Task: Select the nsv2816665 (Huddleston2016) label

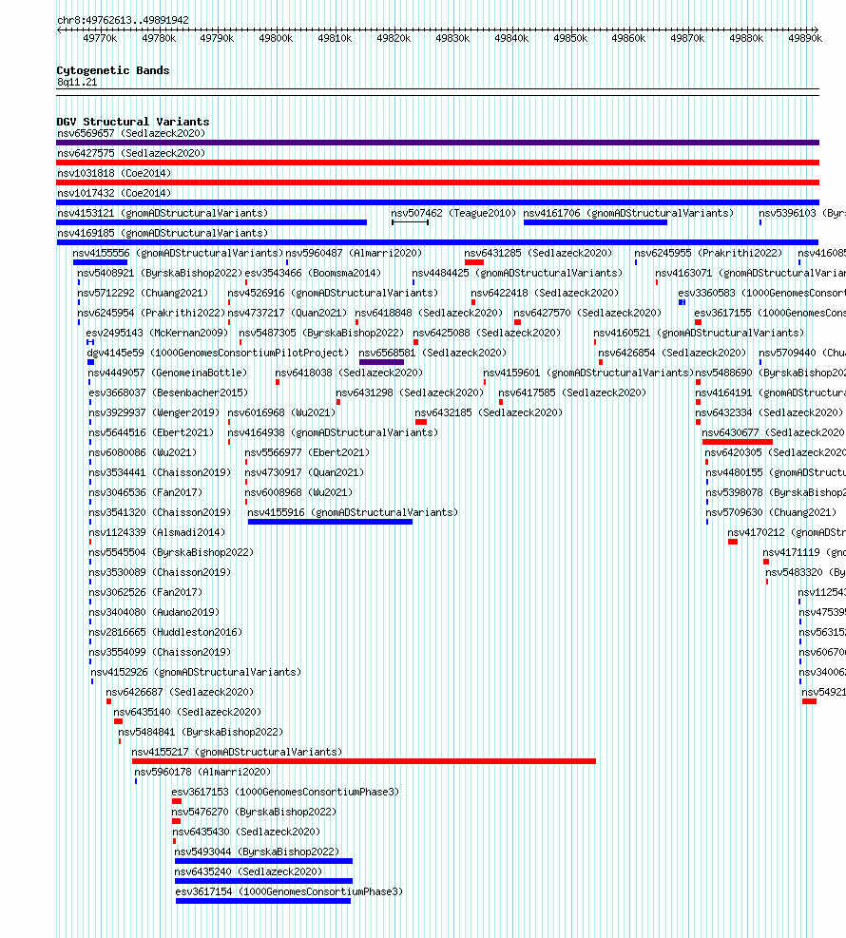Action: click(x=165, y=632)
